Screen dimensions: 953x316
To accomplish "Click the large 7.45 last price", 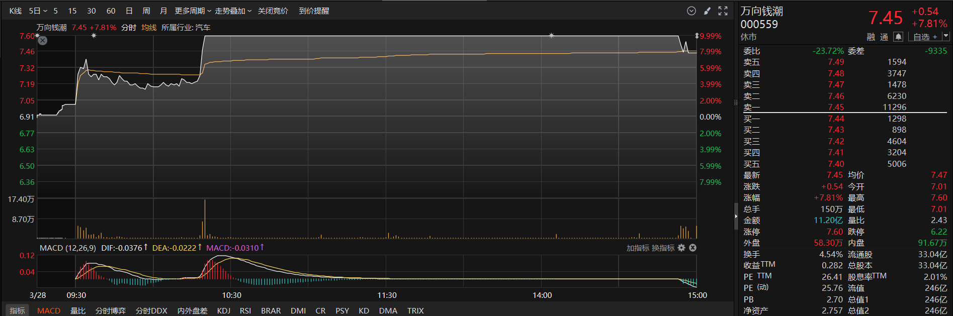I will (886, 18).
